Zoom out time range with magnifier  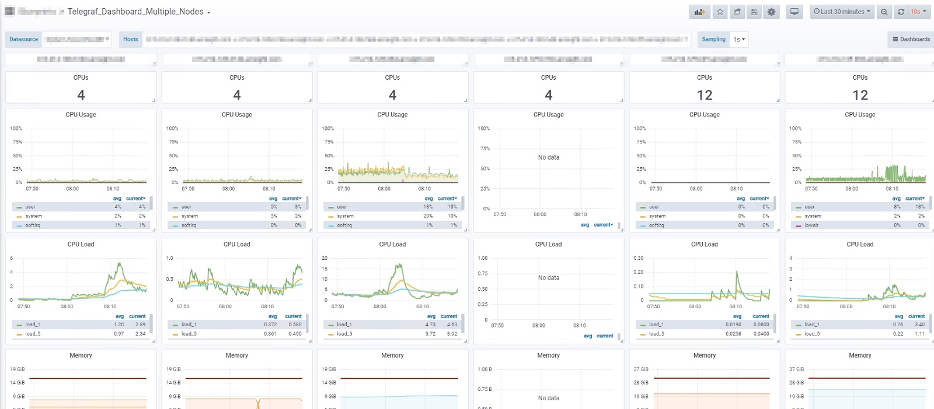coord(884,12)
